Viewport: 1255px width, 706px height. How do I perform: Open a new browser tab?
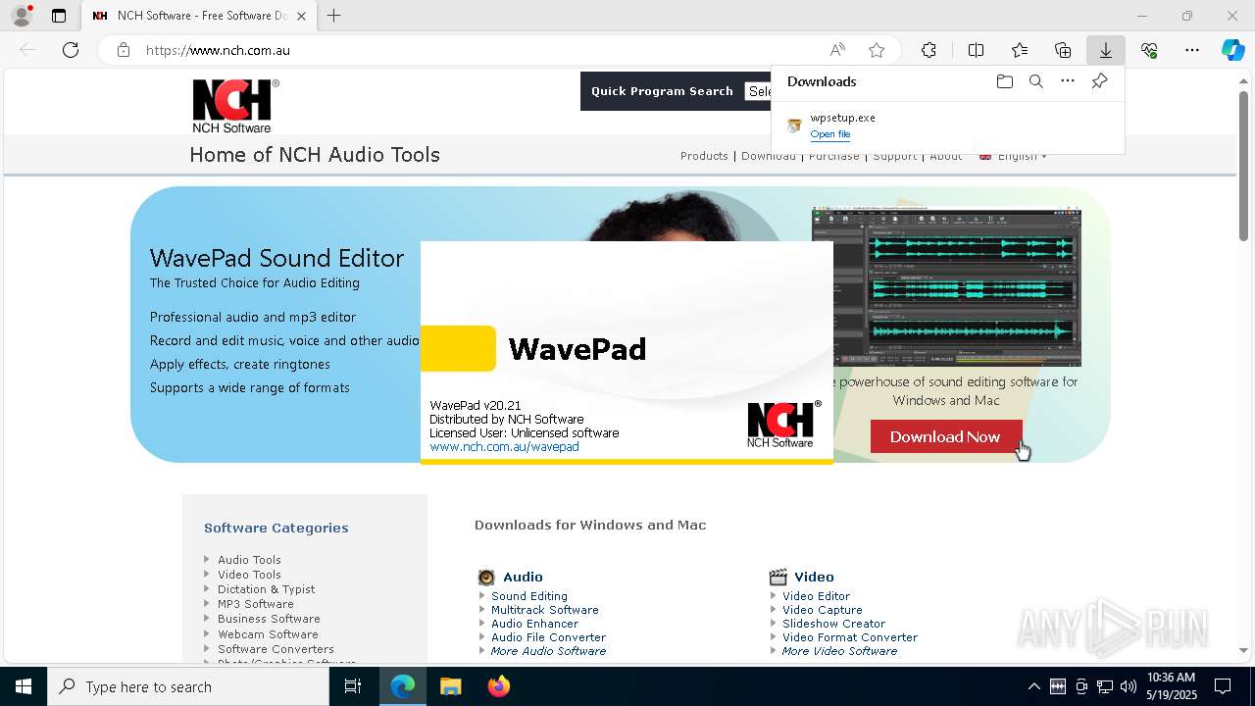(x=334, y=16)
